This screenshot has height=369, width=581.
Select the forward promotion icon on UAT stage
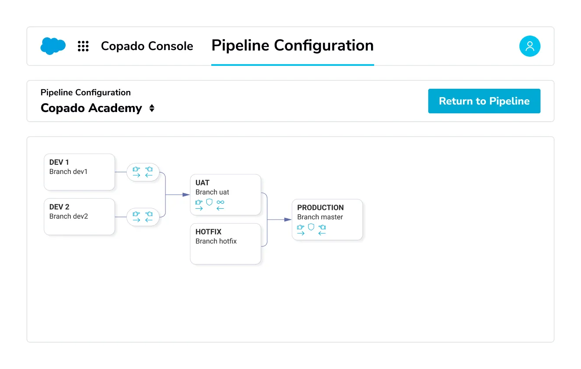tap(199, 204)
